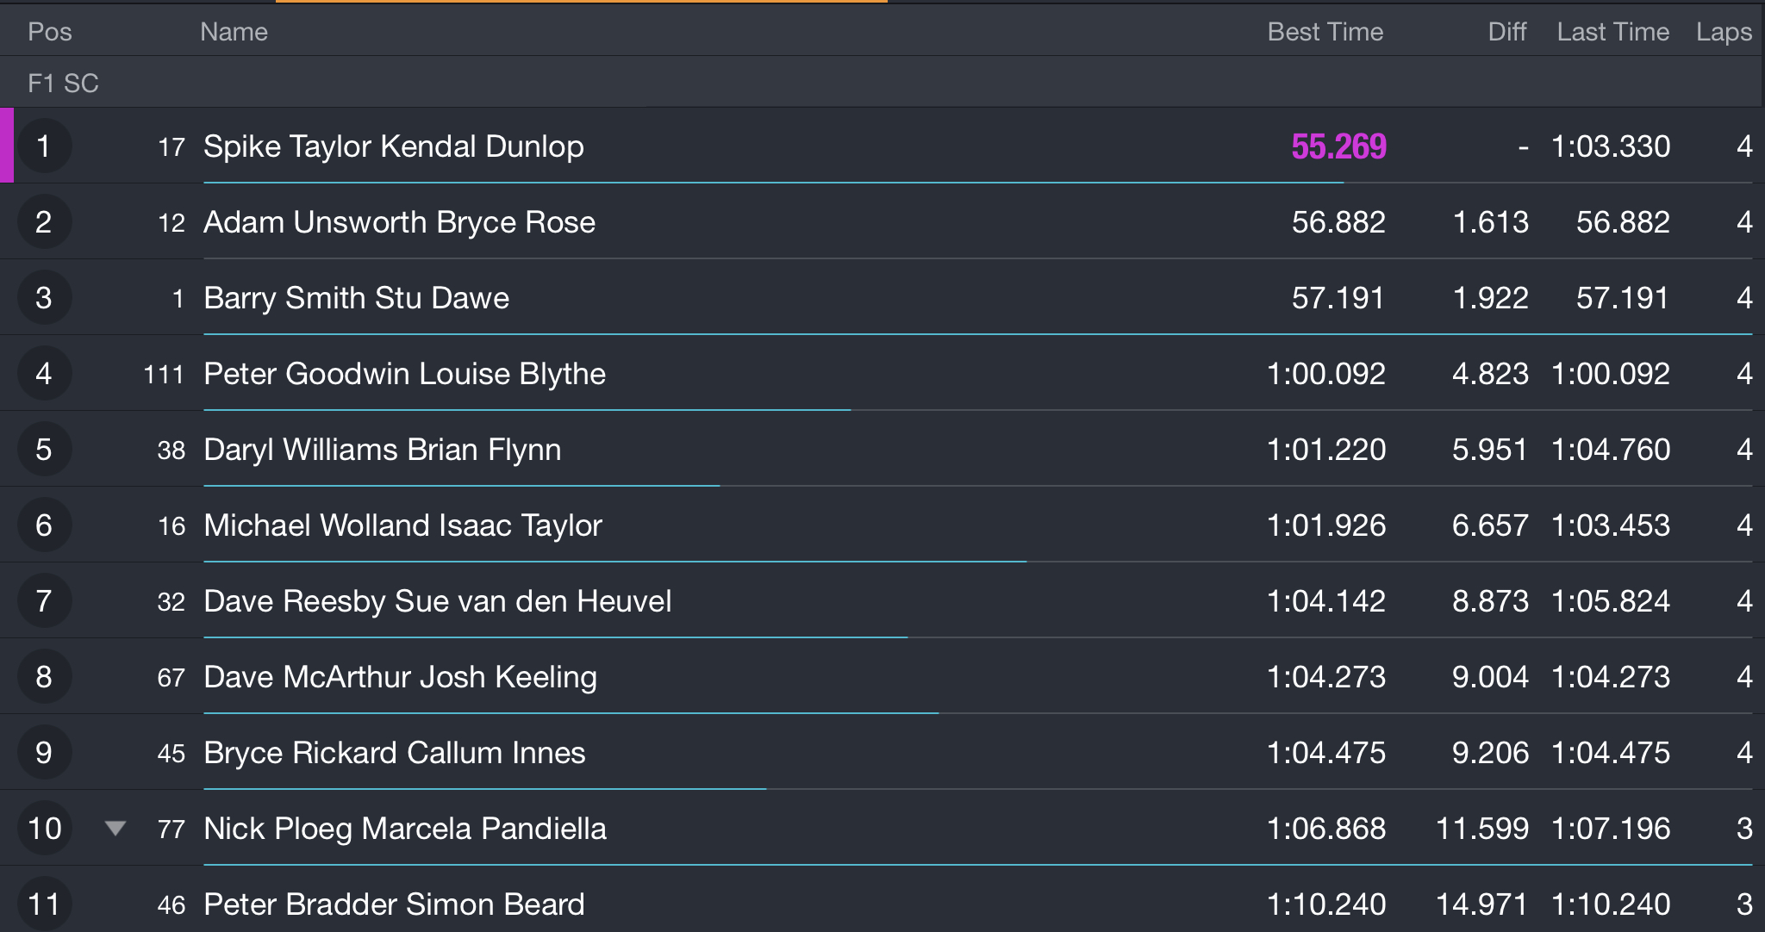The height and width of the screenshot is (932, 1765).
Task: Click the position 10 circle badge
Action: [x=44, y=829]
